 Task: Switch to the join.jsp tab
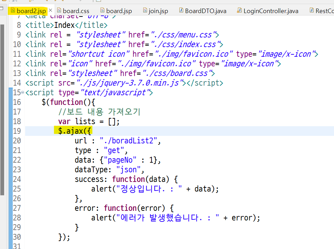pos(156,11)
